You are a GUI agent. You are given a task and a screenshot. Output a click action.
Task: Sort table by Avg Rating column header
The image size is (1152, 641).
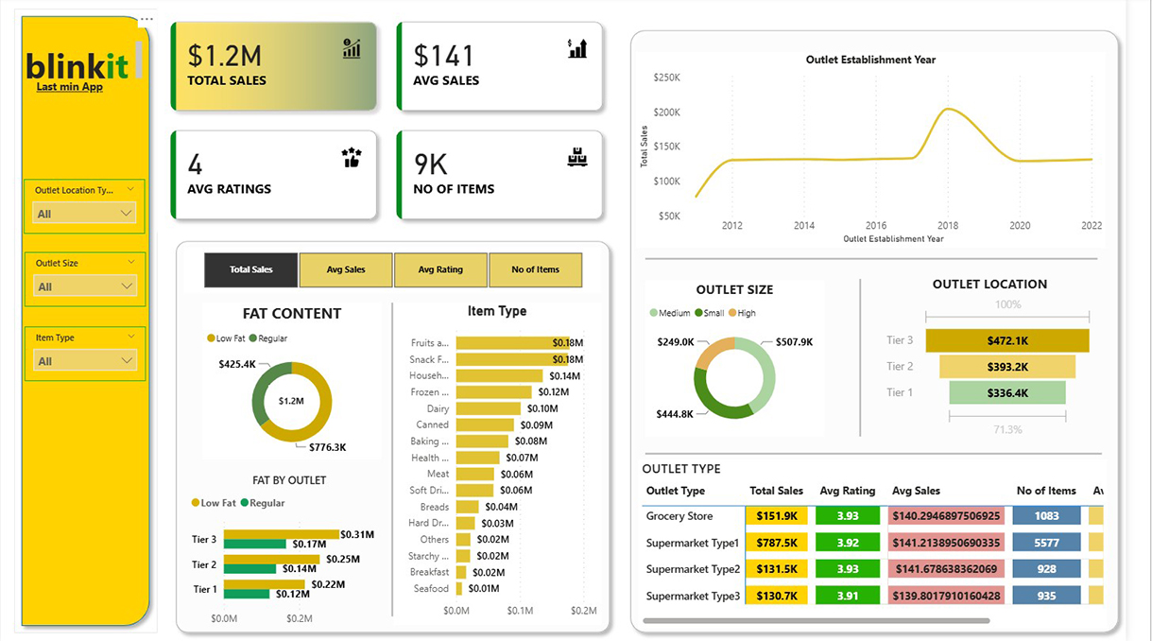click(x=847, y=491)
